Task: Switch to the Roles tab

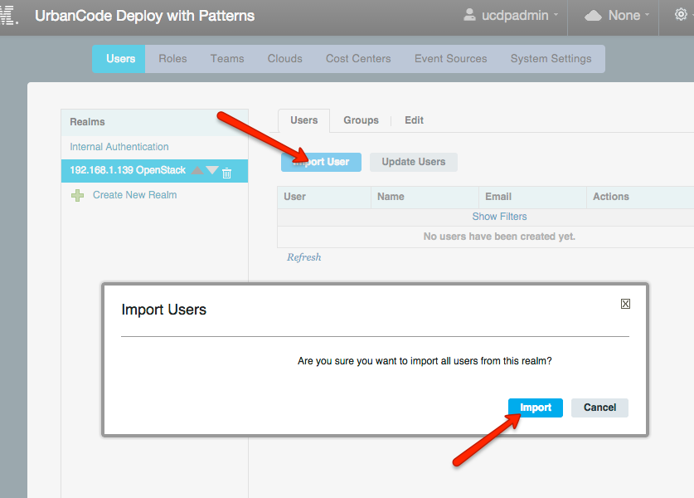Action: click(172, 58)
